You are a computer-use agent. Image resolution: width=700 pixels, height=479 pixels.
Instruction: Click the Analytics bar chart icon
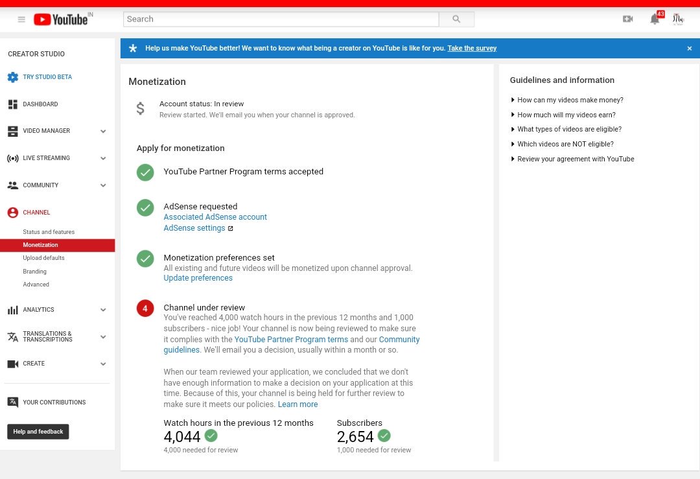(x=13, y=310)
